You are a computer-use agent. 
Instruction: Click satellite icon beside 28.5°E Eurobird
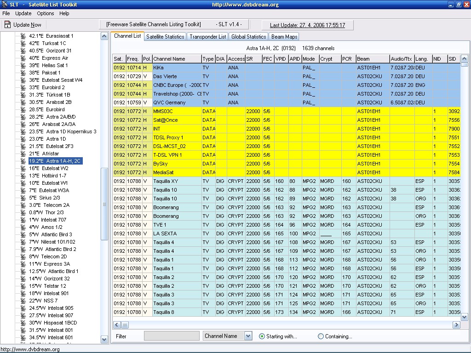point(23,109)
